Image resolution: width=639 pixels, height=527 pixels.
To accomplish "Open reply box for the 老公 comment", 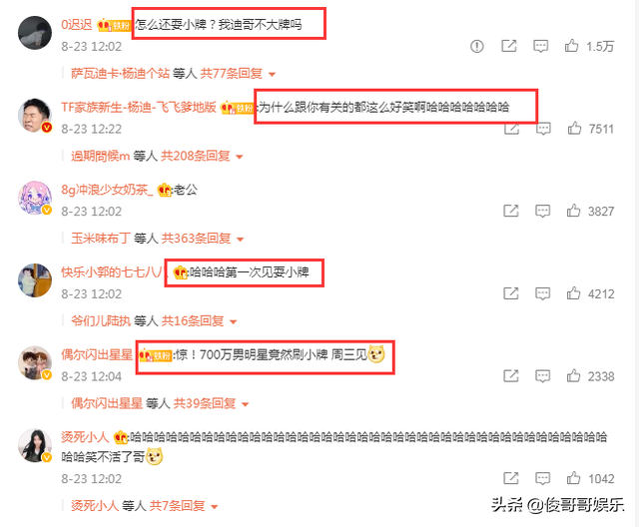I will [542, 211].
